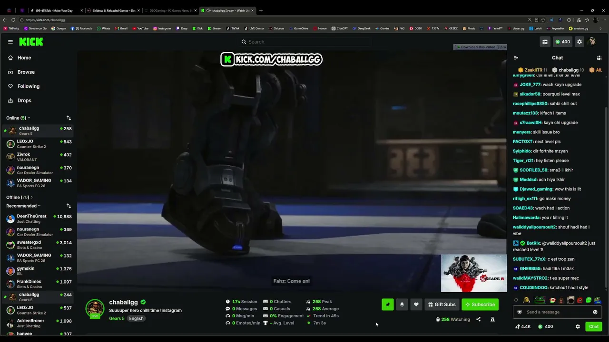This screenshot has width=609, height=342.
Task: Open the gift inventory icon in header
Action: [545, 42]
